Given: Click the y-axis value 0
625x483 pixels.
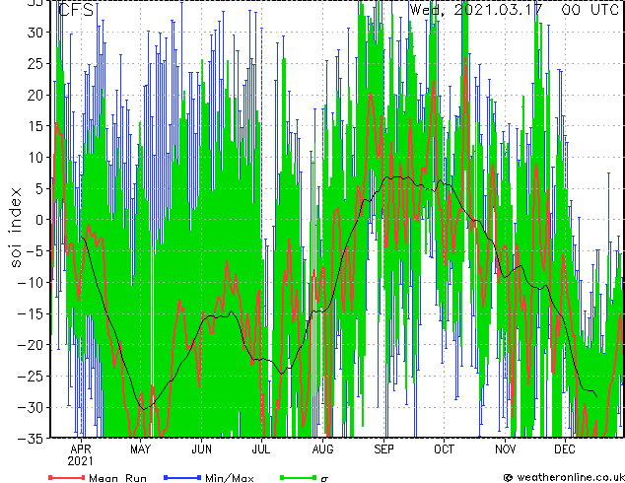Looking at the screenshot, I should [x=39, y=220].
